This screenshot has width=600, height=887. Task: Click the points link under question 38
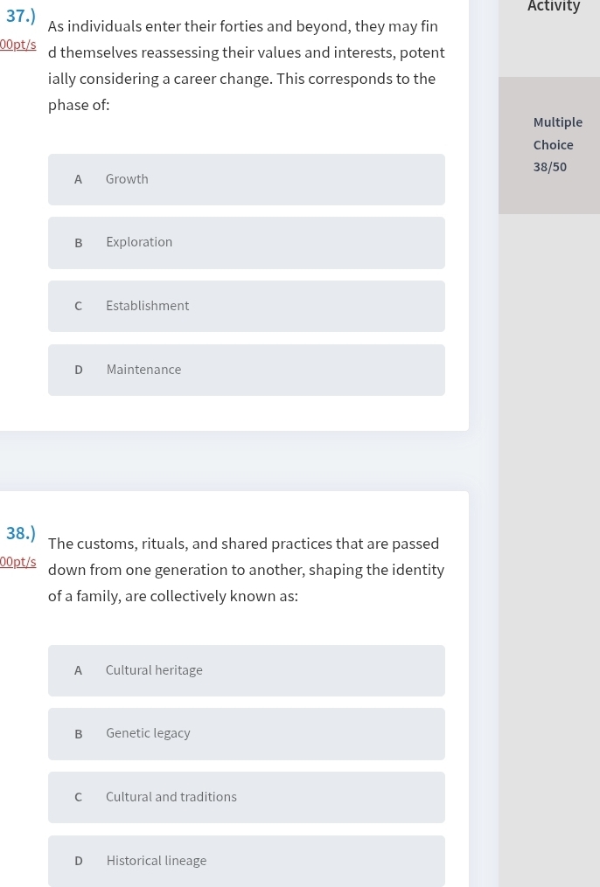(18, 562)
